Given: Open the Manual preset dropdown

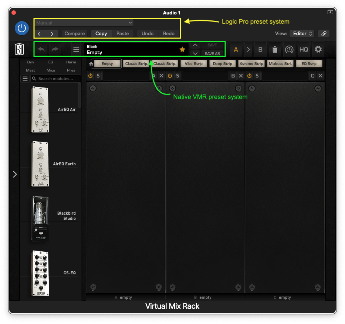Looking at the screenshot, I should [x=84, y=23].
